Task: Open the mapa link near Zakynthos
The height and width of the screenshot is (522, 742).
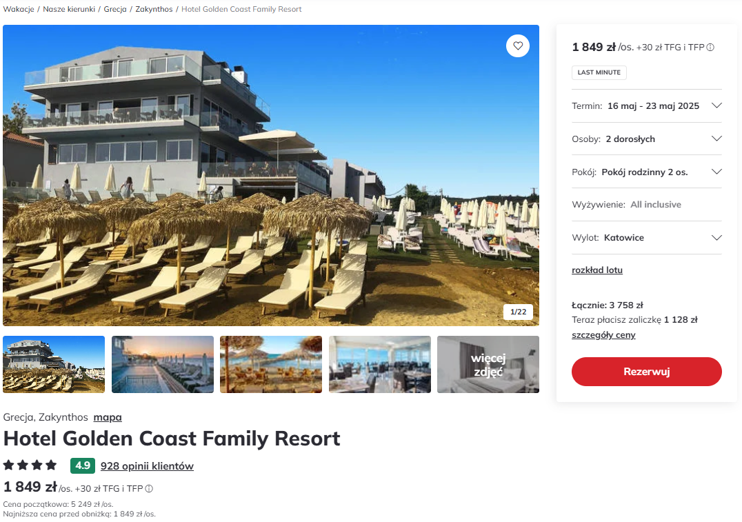Action: coord(108,417)
